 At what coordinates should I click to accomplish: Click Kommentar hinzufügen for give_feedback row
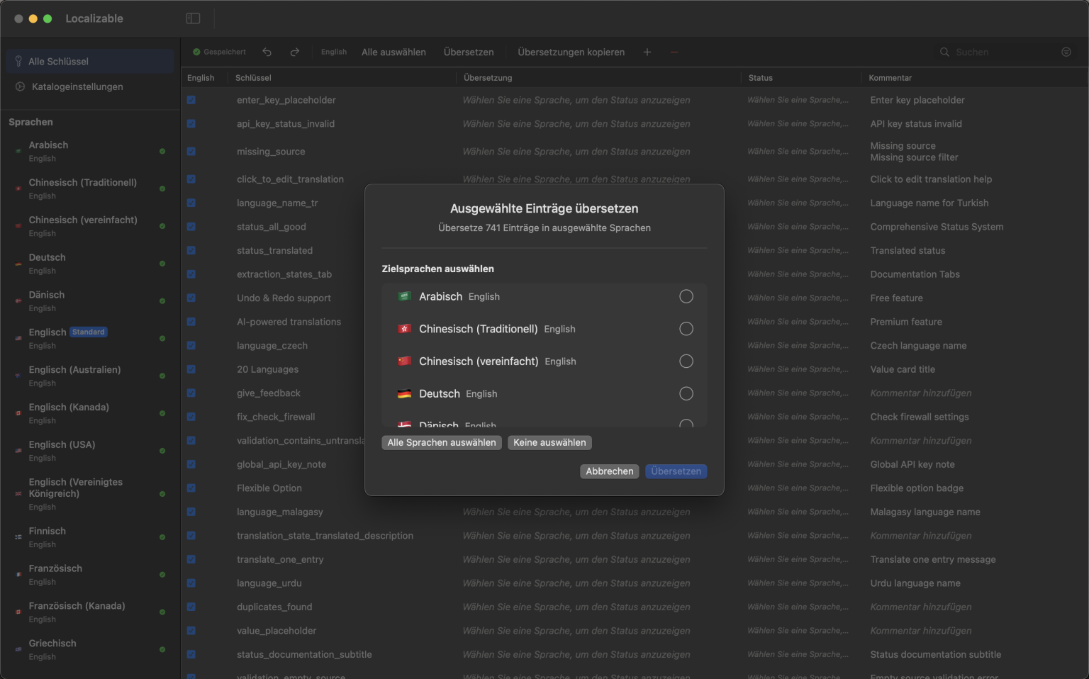point(921,393)
